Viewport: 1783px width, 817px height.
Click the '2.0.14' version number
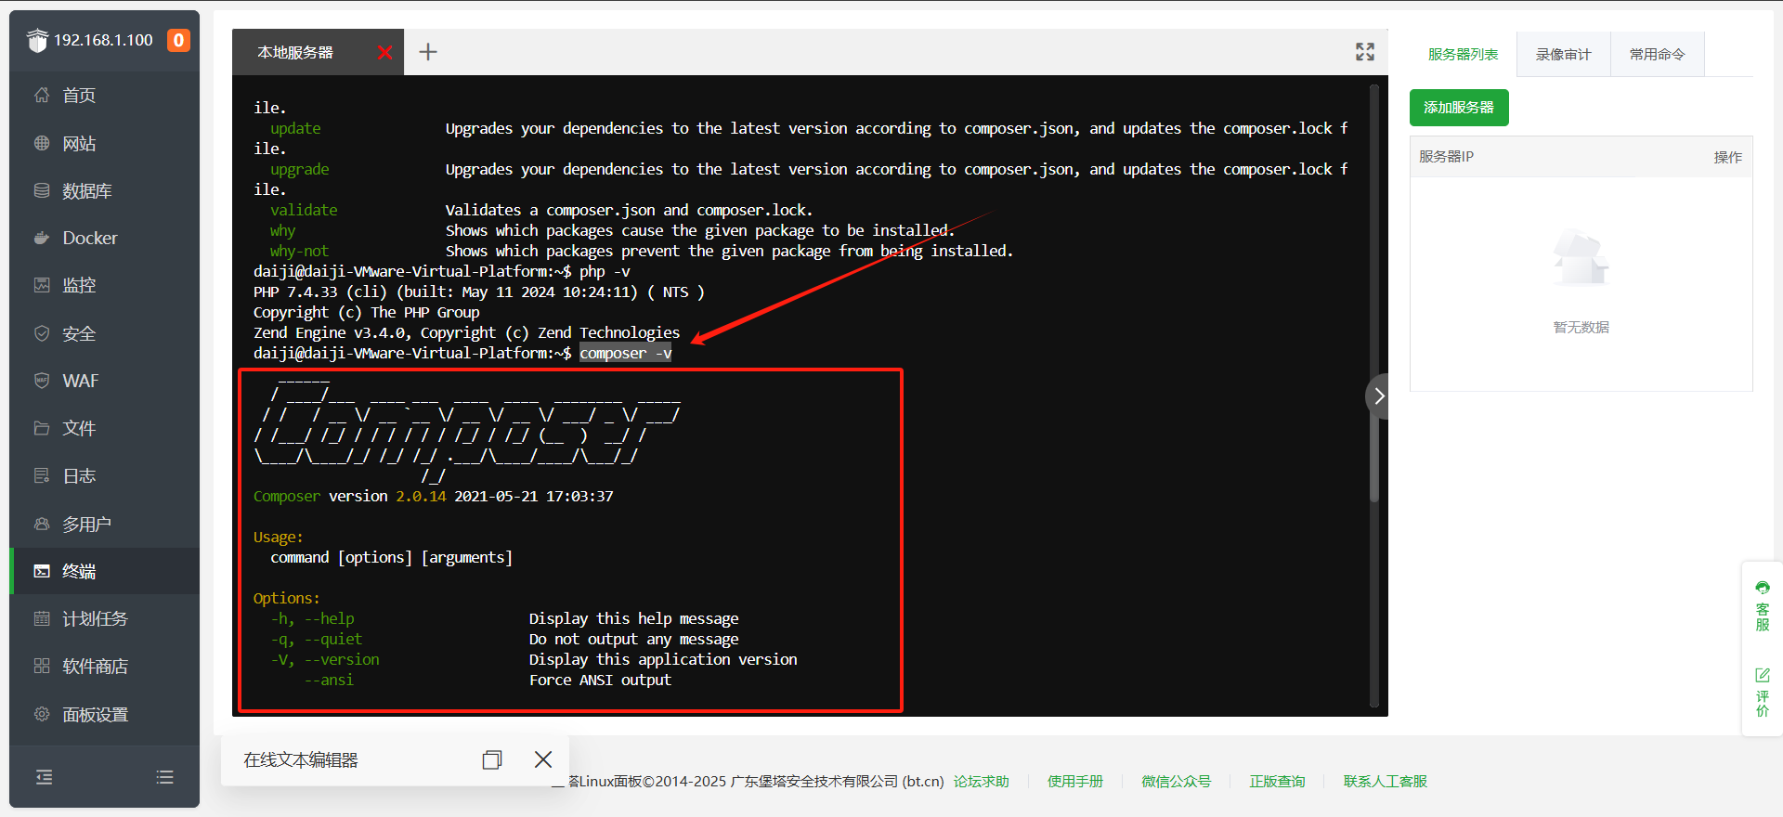[421, 496]
